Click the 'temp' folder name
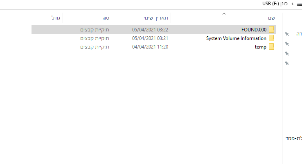 coord(260,47)
